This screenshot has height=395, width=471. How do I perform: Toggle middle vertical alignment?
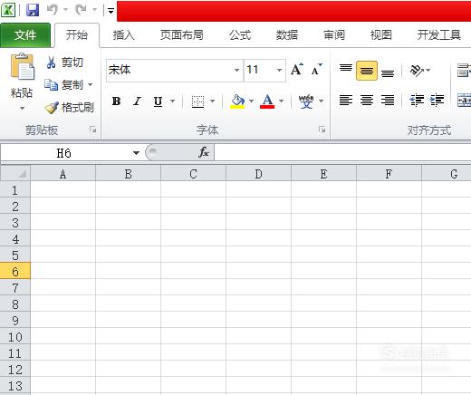(367, 71)
